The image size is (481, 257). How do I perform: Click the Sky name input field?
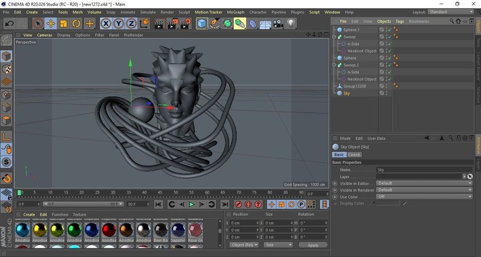click(424, 169)
